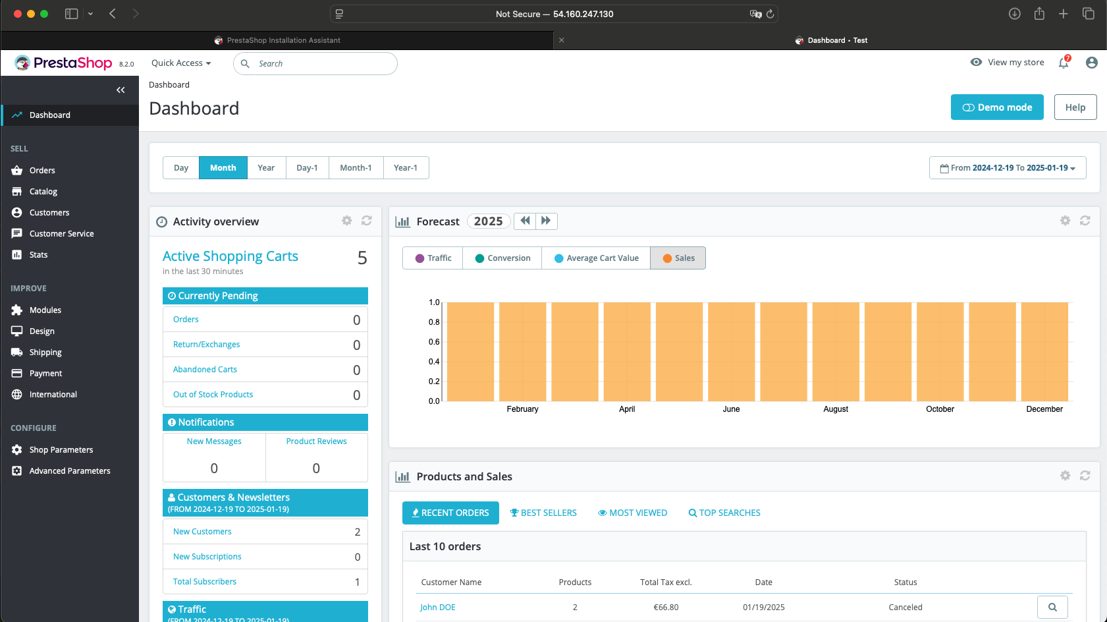View John DOE order details magnifier
The image size is (1107, 622).
[x=1052, y=607]
